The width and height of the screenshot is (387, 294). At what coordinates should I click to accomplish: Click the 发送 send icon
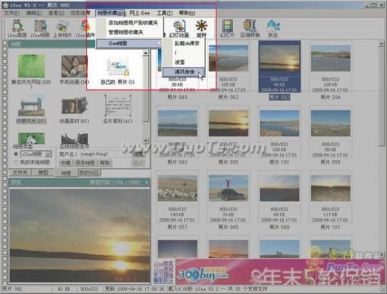click(273, 28)
